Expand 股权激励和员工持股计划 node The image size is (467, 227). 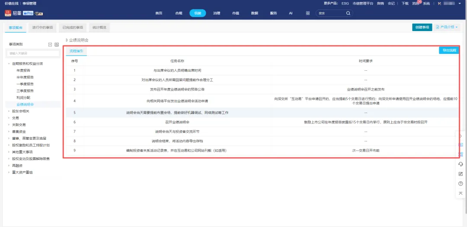[9, 145]
